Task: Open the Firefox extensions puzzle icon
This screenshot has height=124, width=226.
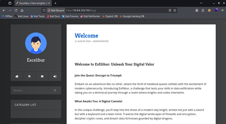Action: (203, 10)
